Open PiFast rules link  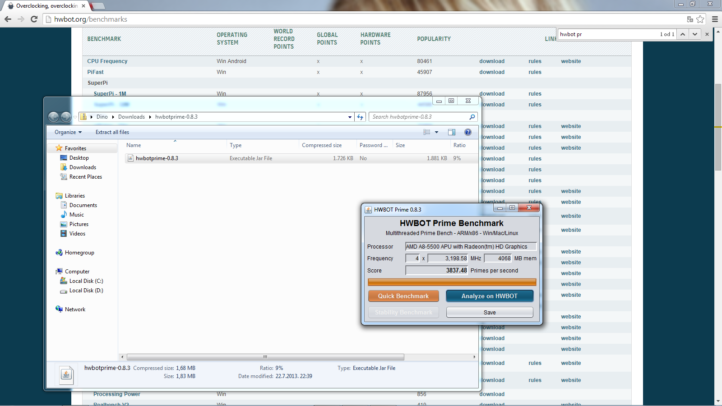[535, 72]
